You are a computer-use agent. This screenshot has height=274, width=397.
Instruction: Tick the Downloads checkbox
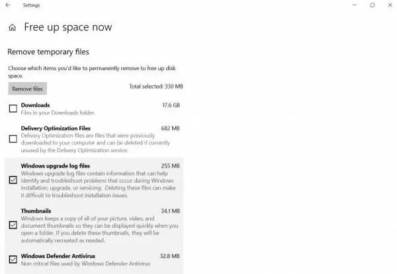pos(13,109)
